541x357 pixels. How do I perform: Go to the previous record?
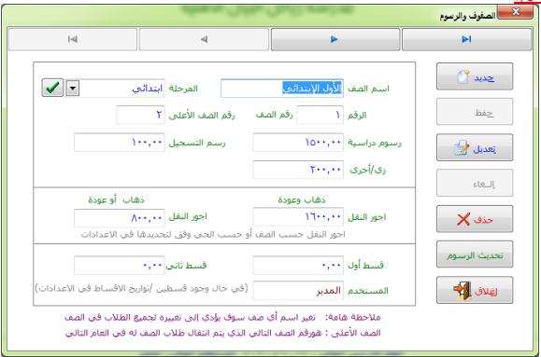point(204,39)
